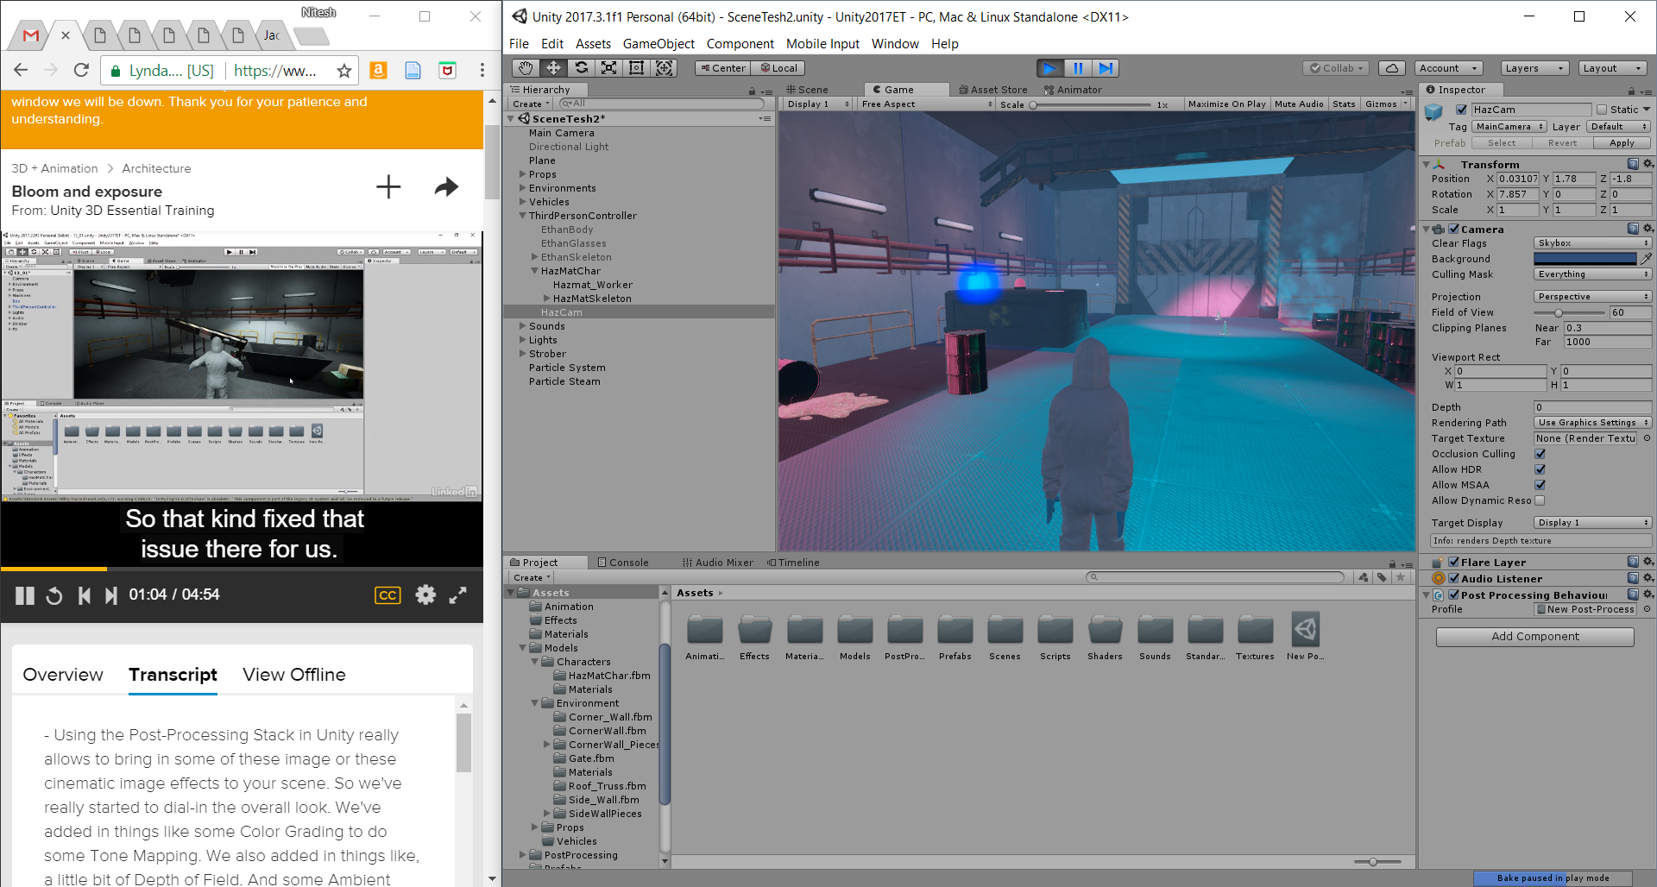Screen dimensions: 1657x887
Task: Open the Camera component gear menu
Action: [1648, 229]
